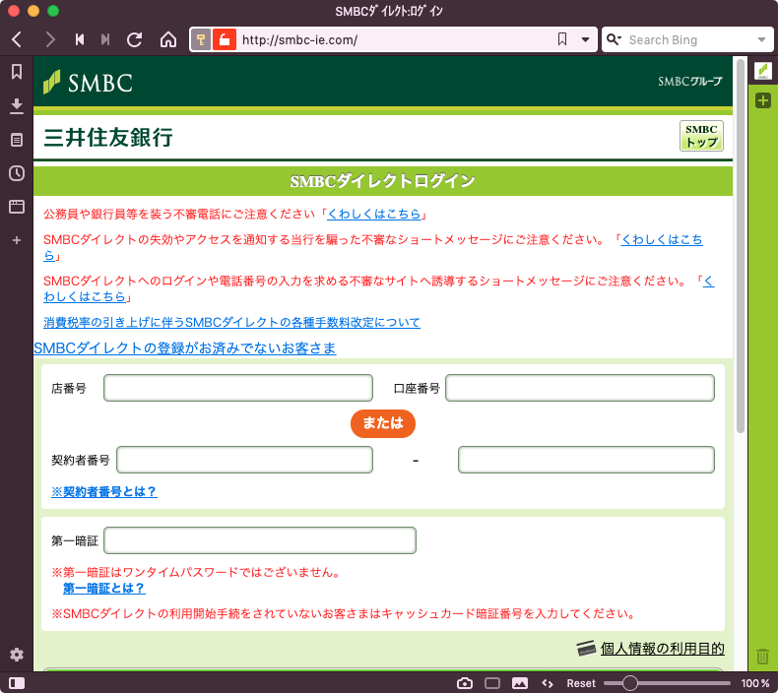Screen dimensions: 778x693
Task: Adjust the zoom slider handle
Action: tap(629, 683)
